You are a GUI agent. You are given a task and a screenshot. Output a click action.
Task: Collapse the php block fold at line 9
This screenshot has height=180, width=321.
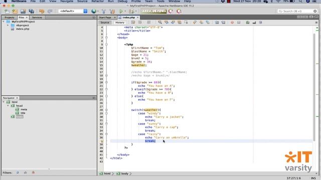106,44
